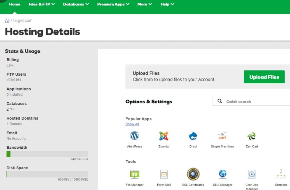Screen dimensions: 290x190
Task: Open Simple Machines forum app
Action: 222,137
